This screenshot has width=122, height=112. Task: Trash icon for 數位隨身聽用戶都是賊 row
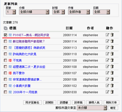(112, 41)
